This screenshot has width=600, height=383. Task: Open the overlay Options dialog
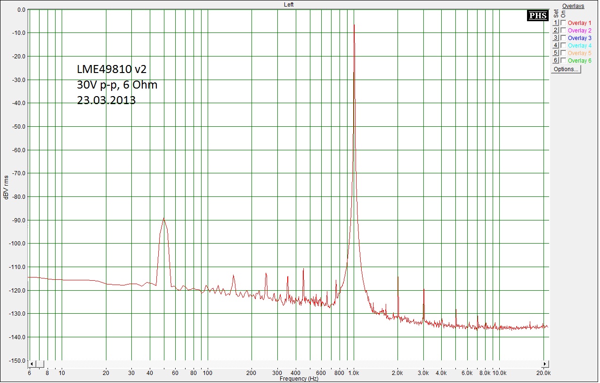(x=566, y=69)
